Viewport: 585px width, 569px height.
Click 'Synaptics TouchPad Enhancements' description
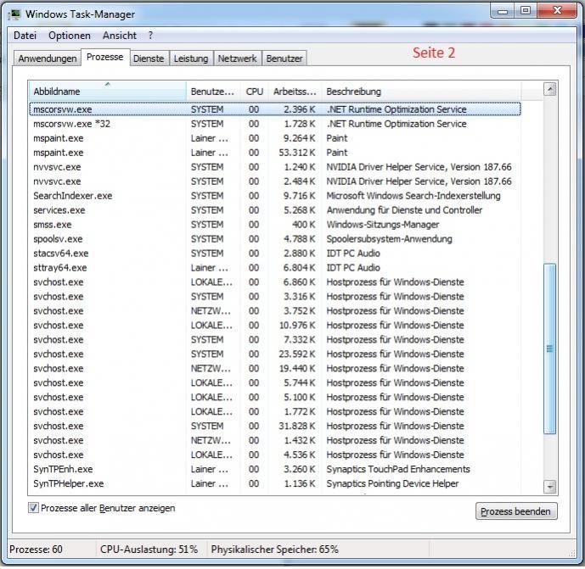pyautogui.click(x=398, y=469)
